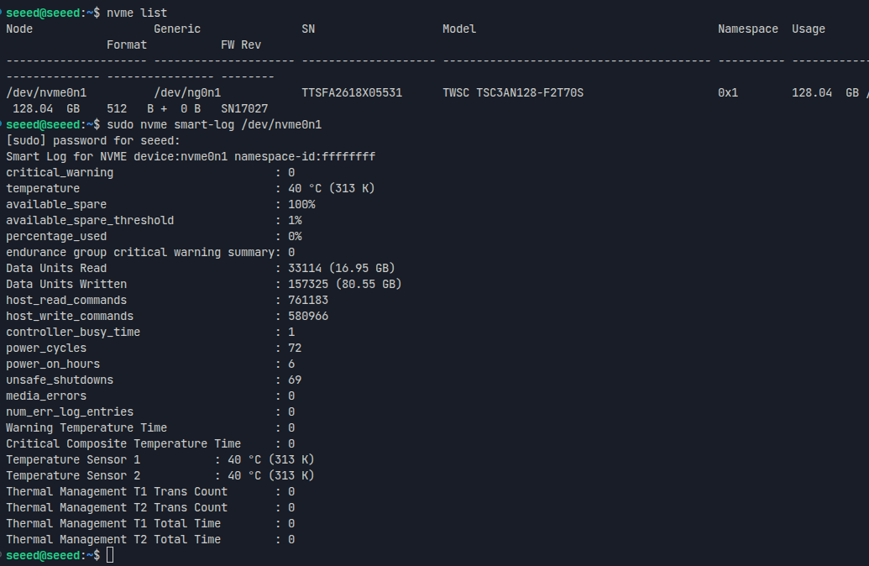The width and height of the screenshot is (869, 566).
Task: Click the cursor block at the last prompt
Action: coord(110,555)
